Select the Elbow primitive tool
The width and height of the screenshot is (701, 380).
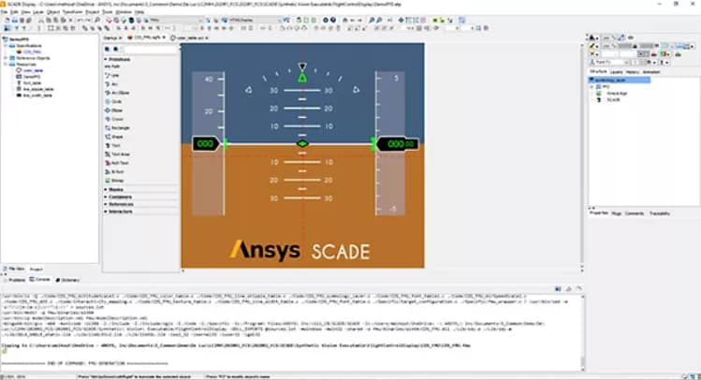pyautogui.click(x=113, y=110)
